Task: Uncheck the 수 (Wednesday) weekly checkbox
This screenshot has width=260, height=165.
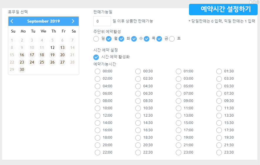Action: tap(134, 39)
